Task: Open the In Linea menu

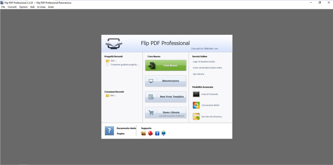Action: pyautogui.click(x=41, y=7)
